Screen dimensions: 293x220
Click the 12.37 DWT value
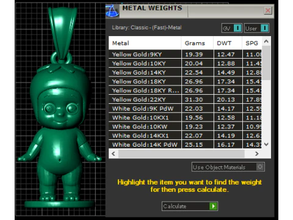[226, 127]
